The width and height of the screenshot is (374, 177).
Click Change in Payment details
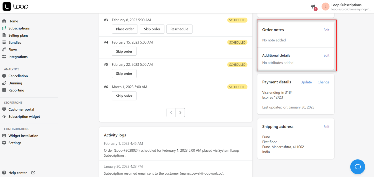323,82
